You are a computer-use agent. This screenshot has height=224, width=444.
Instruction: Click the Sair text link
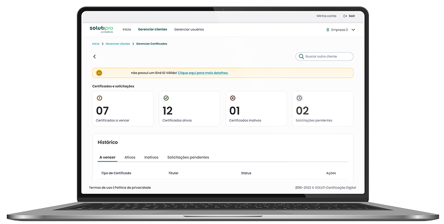click(352, 16)
